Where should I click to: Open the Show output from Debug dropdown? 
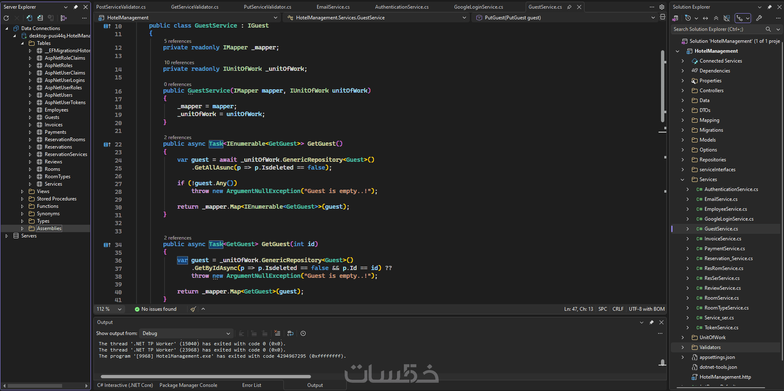pyautogui.click(x=186, y=333)
